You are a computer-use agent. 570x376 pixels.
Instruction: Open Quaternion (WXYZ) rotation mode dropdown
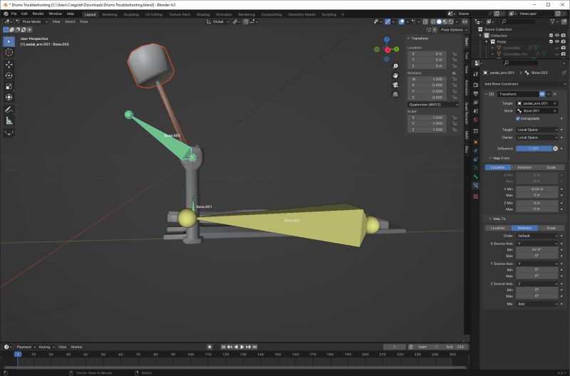pos(433,105)
